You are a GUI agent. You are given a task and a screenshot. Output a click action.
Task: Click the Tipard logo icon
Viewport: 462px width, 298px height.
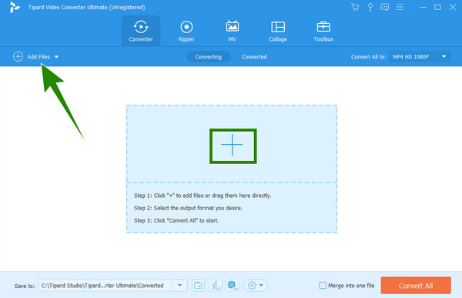pos(15,8)
